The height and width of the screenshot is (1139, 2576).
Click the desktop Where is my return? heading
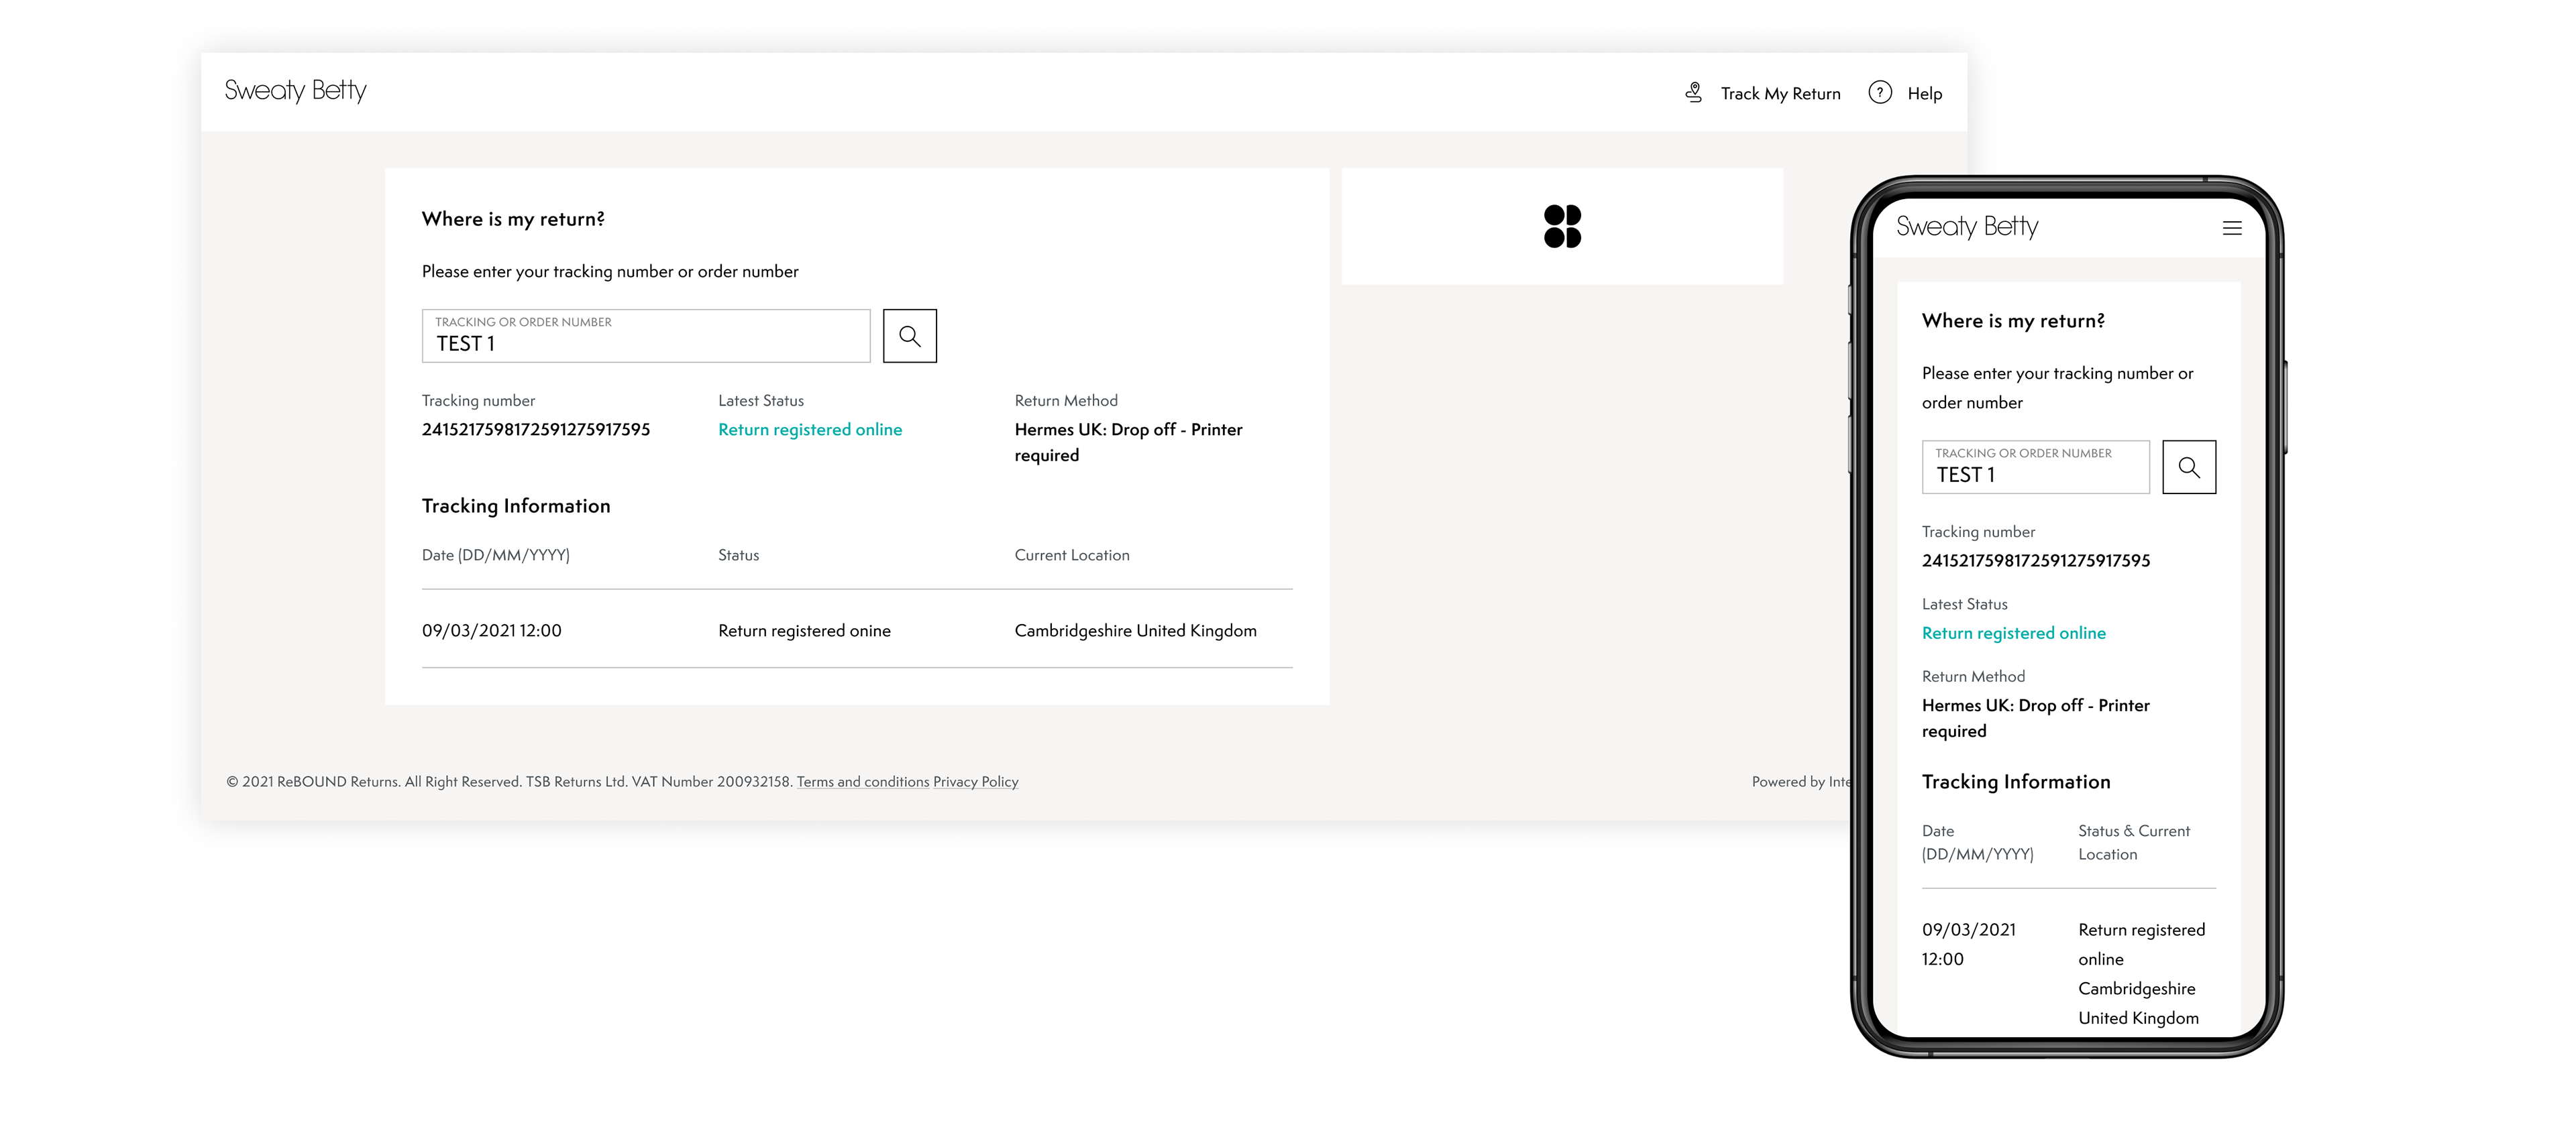coord(513,220)
